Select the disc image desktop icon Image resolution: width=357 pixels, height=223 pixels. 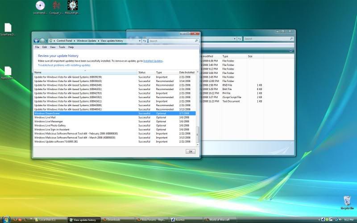pyautogui.click(x=40, y=8)
